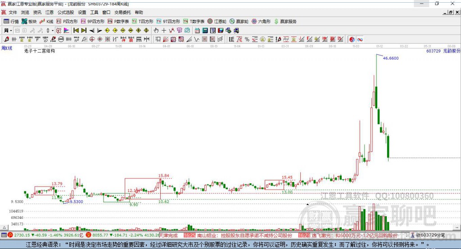461x249 pixels.
Task: Open the 板块 sector view
Action: tap(29, 22)
